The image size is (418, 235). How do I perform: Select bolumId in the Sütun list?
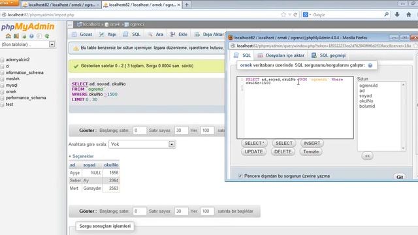click(367, 106)
